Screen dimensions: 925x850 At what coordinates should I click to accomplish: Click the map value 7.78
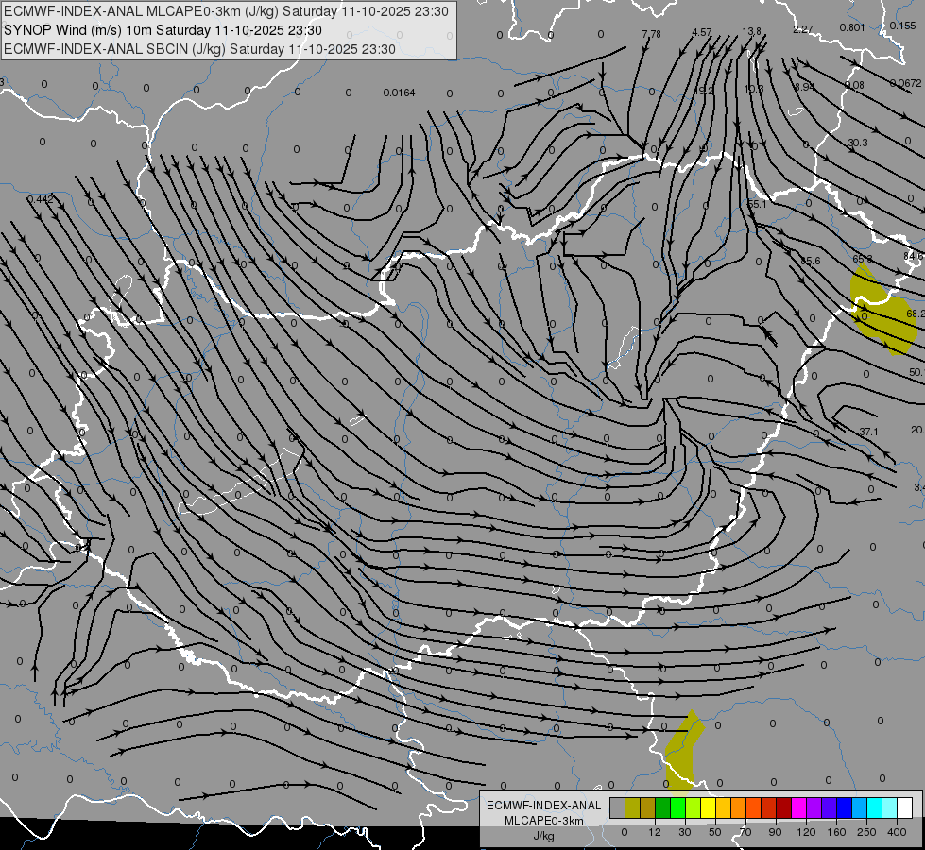tap(651, 34)
